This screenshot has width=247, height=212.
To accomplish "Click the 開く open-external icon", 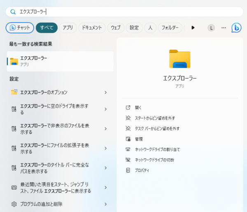I will click(x=128, y=108).
